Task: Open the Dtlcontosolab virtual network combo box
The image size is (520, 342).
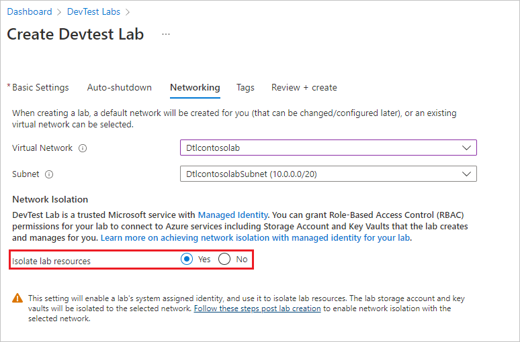Action: tap(329, 148)
